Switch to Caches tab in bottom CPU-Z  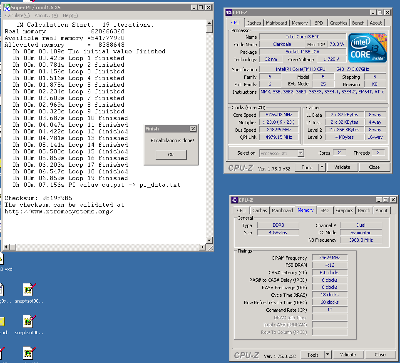tap(259, 210)
